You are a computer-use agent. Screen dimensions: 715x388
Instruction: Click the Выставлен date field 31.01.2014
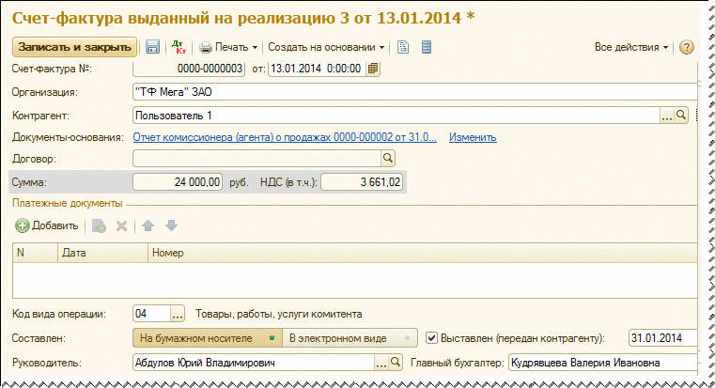[x=662, y=338]
